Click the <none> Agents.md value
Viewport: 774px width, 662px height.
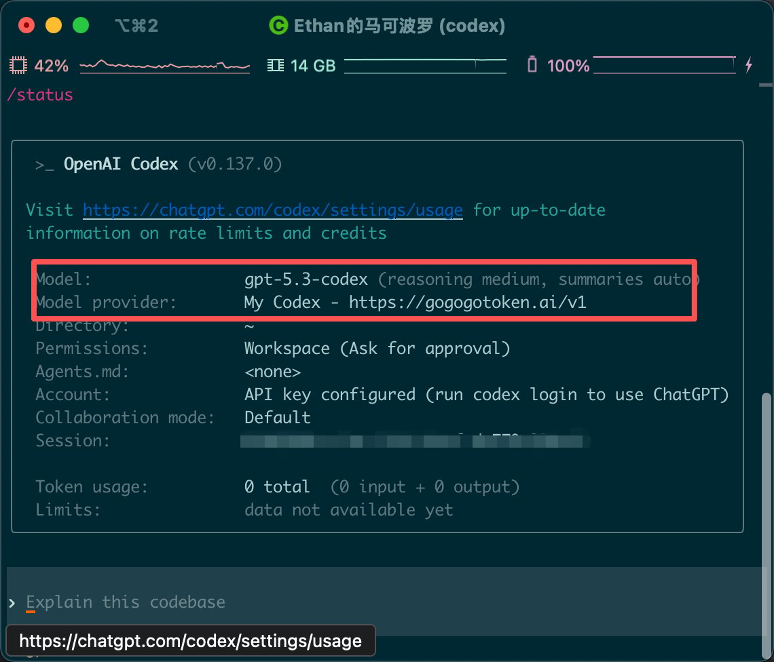272,372
